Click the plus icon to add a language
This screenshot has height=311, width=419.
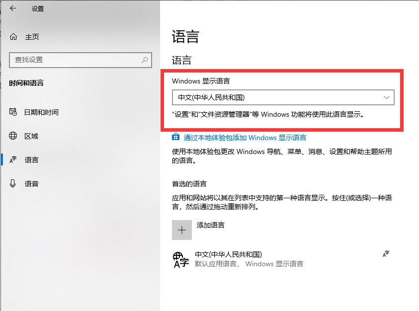click(182, 230)
